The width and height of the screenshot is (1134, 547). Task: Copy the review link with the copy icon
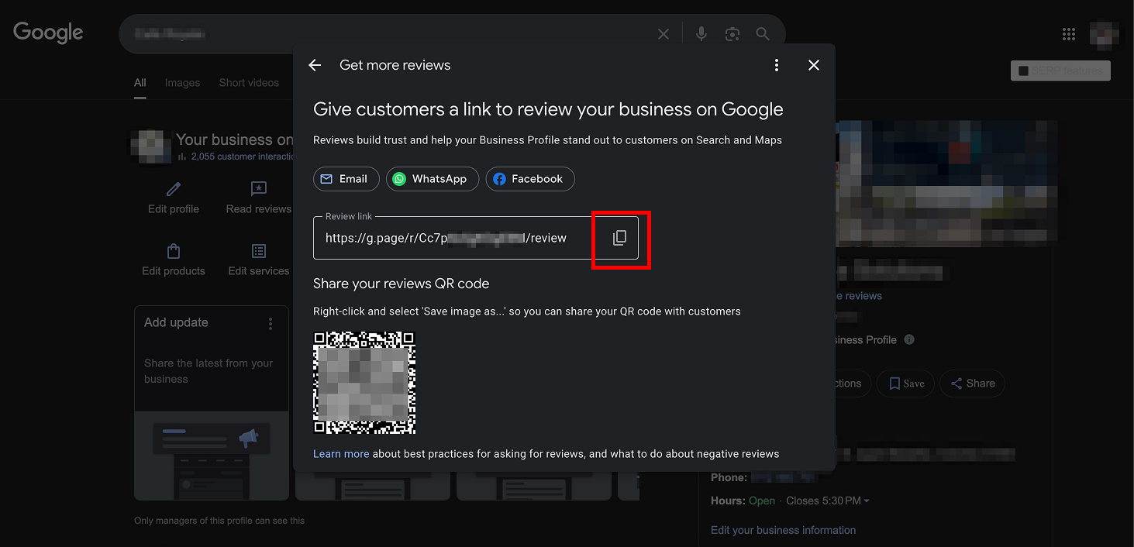click(x=619, y=238)
